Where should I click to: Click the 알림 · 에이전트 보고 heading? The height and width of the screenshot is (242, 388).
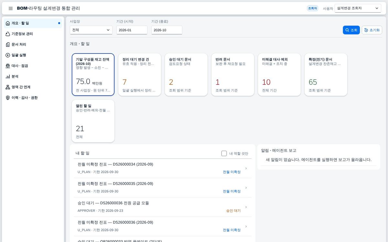point(279,150)
